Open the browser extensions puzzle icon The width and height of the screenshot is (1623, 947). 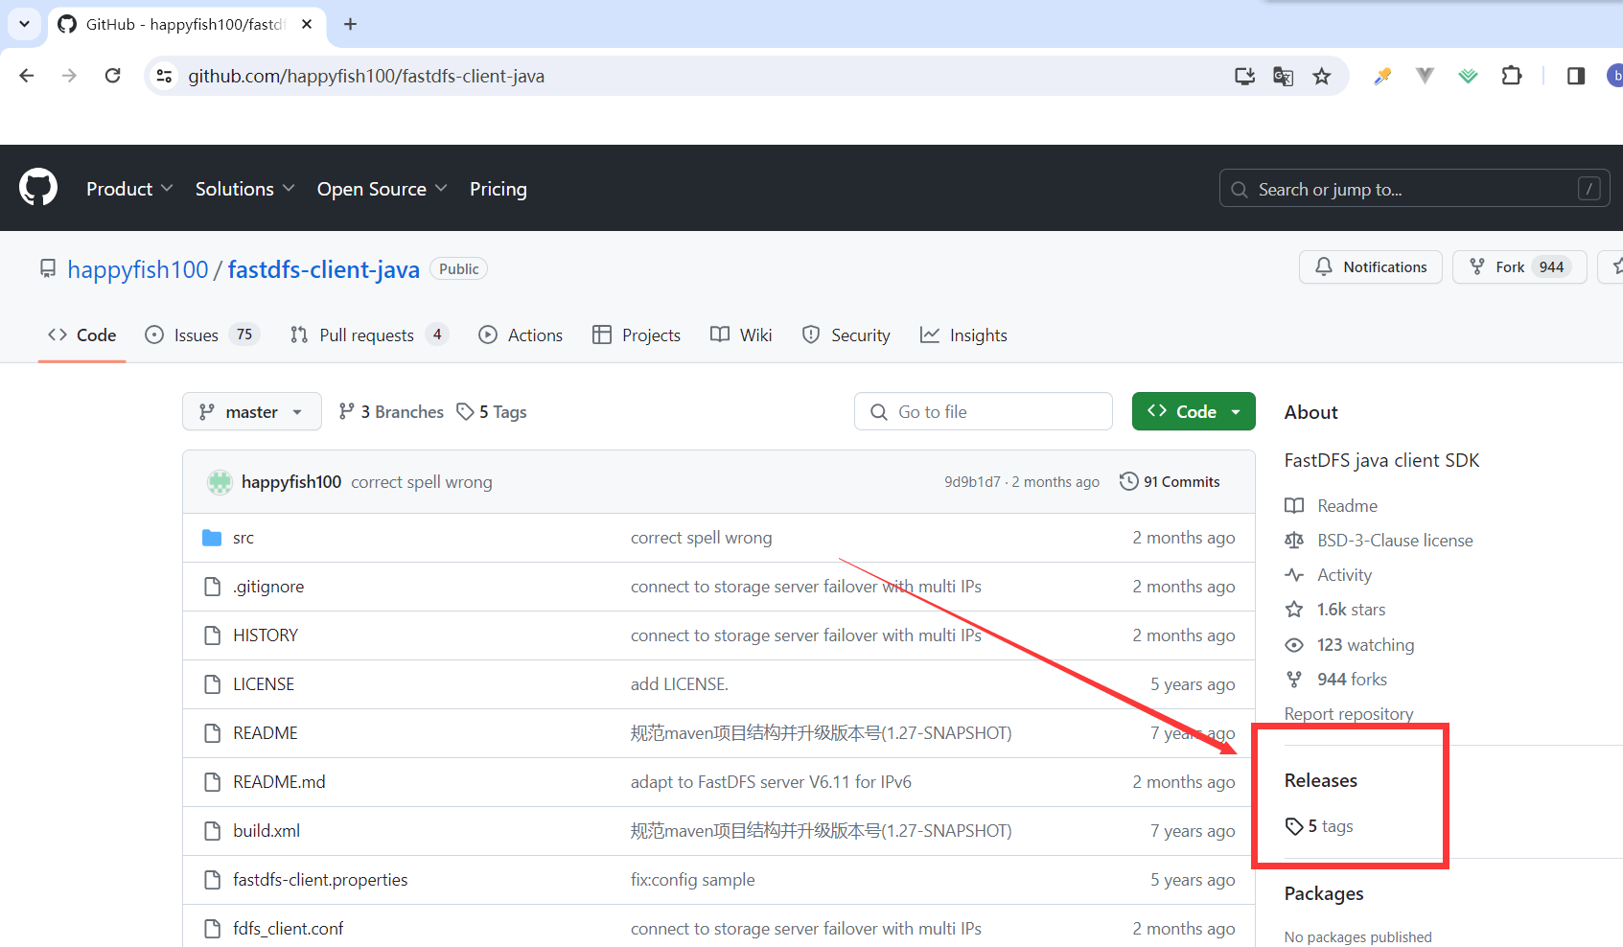(x=1512, y=76)
